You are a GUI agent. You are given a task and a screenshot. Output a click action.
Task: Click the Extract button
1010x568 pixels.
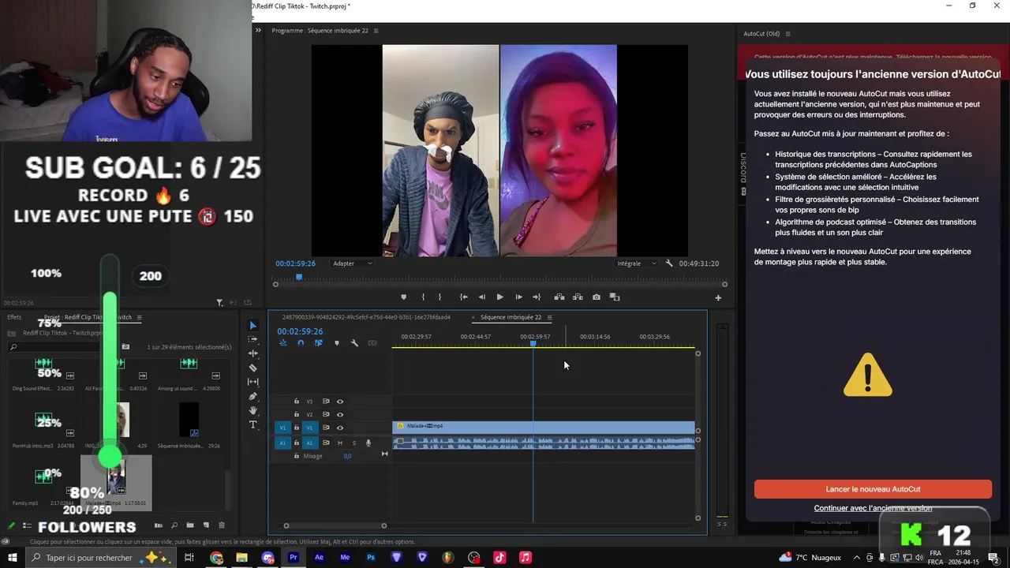tap(578, 297)
